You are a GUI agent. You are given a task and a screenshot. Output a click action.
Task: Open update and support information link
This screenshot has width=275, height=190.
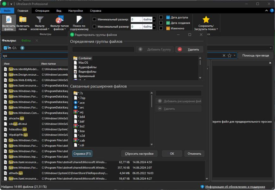(x=235, y=187)
